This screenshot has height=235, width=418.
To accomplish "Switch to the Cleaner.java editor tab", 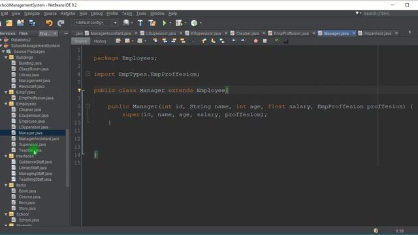I will pyautogui.click(x=248, y=33).
